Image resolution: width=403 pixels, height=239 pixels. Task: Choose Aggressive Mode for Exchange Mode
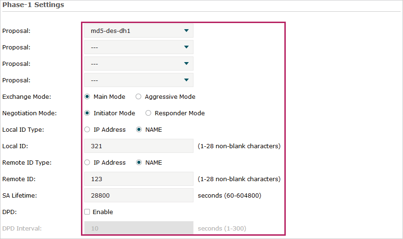pyautogui.click(x=138, y=97)
